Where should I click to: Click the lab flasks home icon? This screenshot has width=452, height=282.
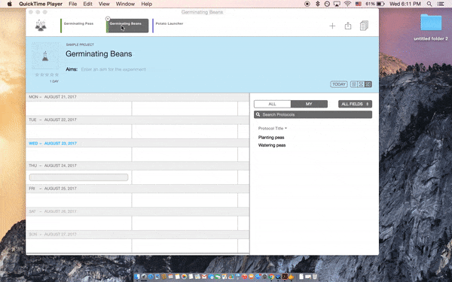pyautogui.click(x=41, y=26)
